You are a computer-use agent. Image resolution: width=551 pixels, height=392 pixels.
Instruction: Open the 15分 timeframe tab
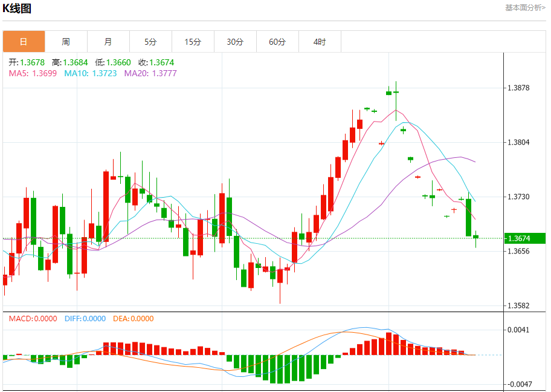coord(193,42)
